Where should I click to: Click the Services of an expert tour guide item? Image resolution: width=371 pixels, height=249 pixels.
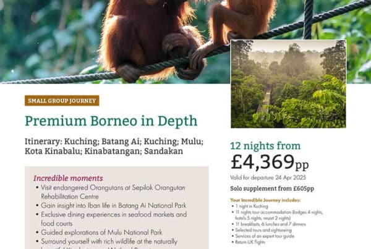263,236
